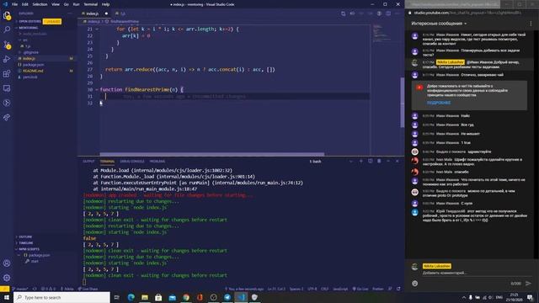This screenshot has height=303, width=539.
Task: Open Microsoft Edge from the taskbar
Action: tap(131, 297)
